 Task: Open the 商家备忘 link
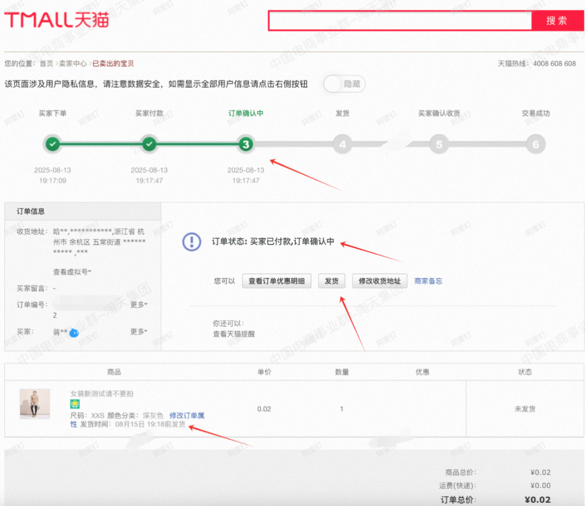(x=428, y=281)
